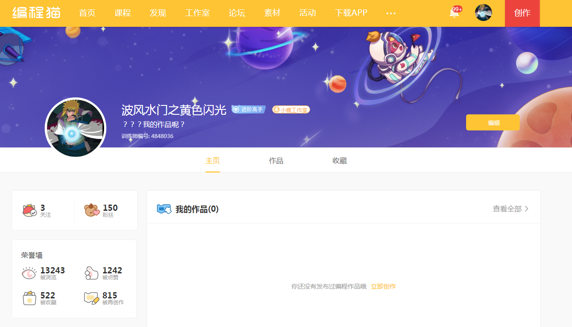Click the 被再创作 remix icon
The height and width of the screenshot is (327, 572).
tap(92, 298)
